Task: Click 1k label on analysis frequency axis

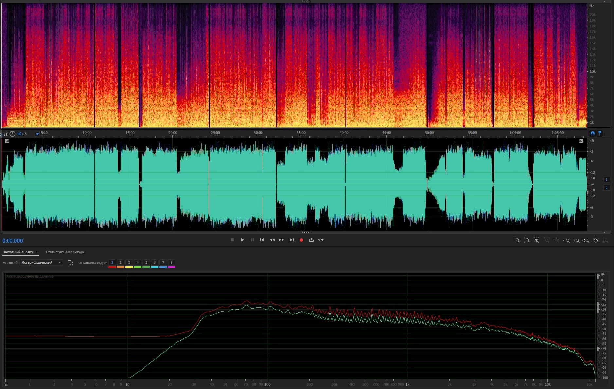Action: [407, 384]
